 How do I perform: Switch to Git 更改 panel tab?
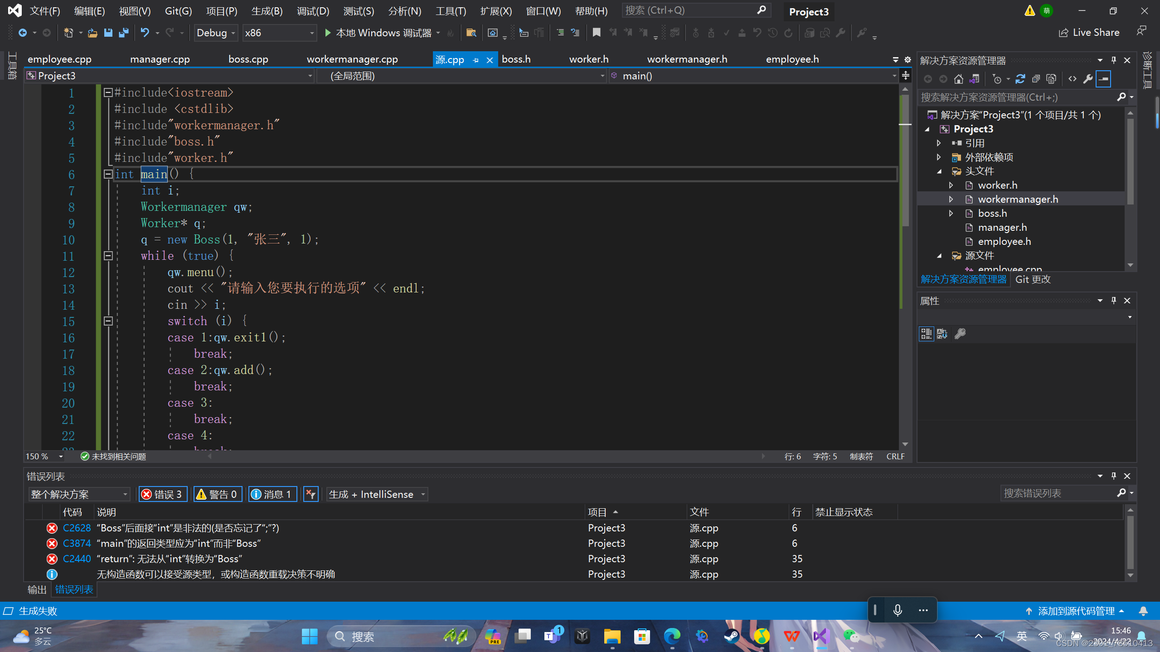point(1033,280)
